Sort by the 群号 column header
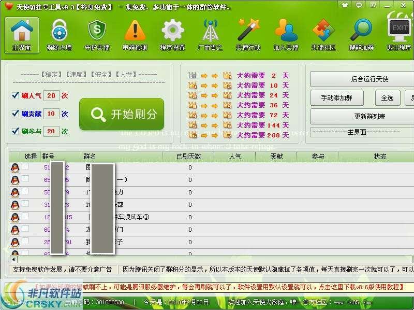Image resolution: width=414 pixels, height=310 pixels. point(61,157)
